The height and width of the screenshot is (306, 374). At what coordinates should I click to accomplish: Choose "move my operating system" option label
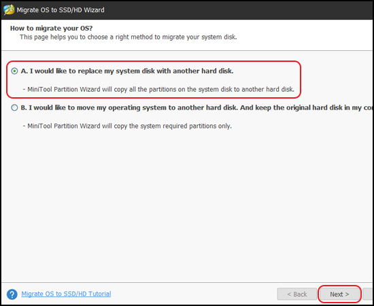(197, 108)
